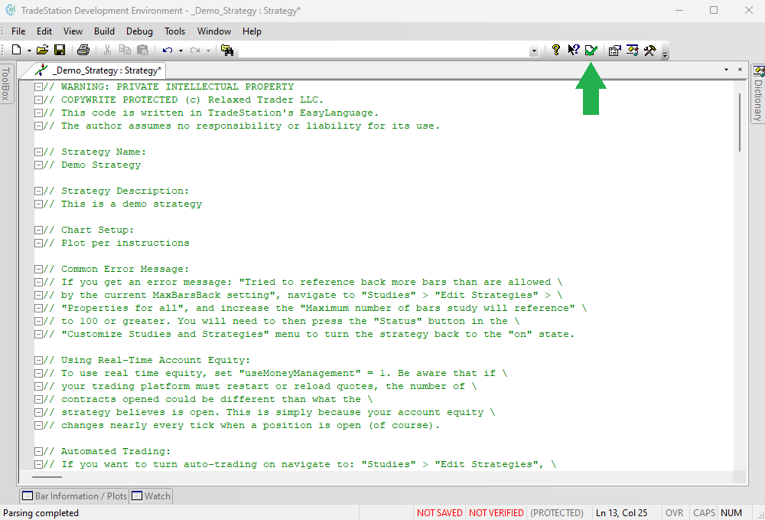Click the Print icon
The height and width of the screenshot is (520, 765).
(83, 50)
